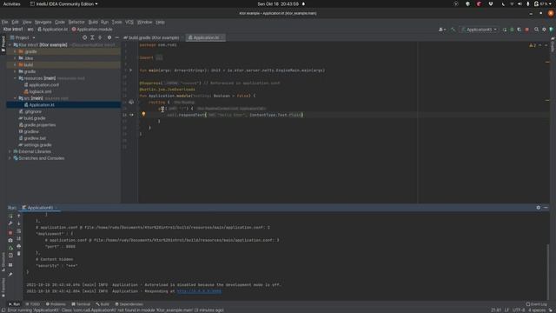Open the TODO tool window button
This screenshot has width=556, height=313.
click(x=33, y=304)
